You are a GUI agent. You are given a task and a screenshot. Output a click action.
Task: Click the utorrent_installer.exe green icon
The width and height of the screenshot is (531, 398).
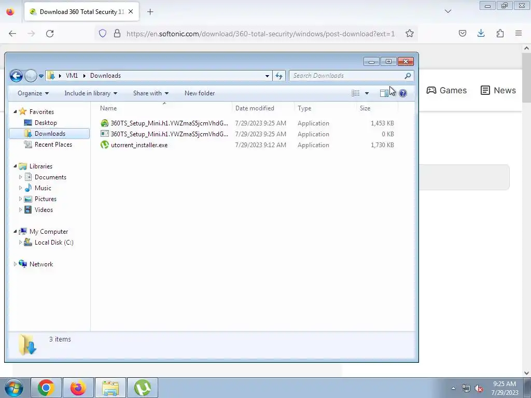105,145
